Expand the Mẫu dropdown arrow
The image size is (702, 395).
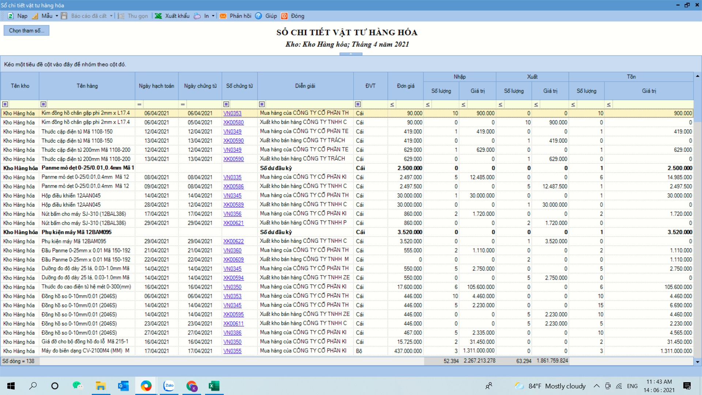tap(57, 16)
